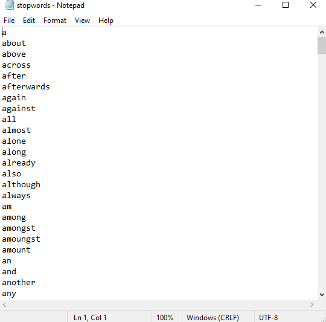Click the 'another' line in text
326x322 pixels.
19,283
